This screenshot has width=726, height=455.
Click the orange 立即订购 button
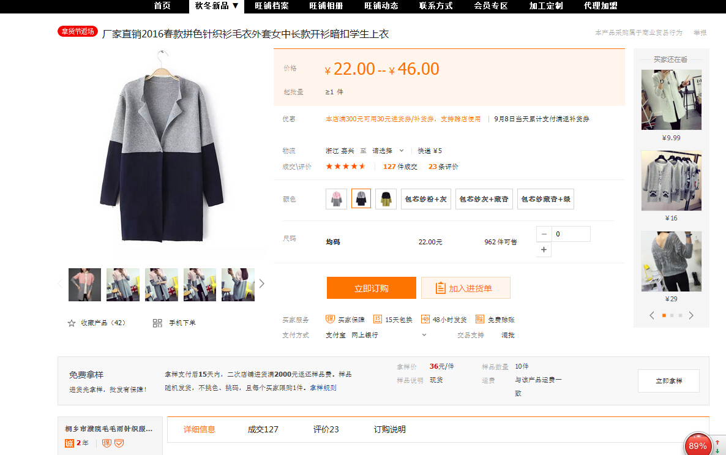(x=371, y=288)
